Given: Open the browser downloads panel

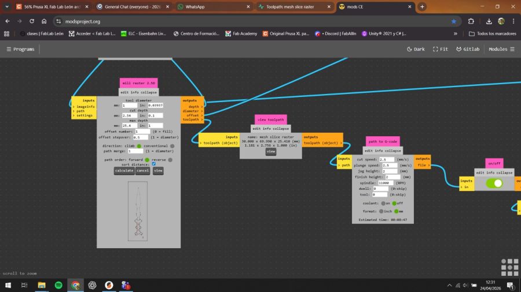Looking at the screenshot, I should (489, 21).
